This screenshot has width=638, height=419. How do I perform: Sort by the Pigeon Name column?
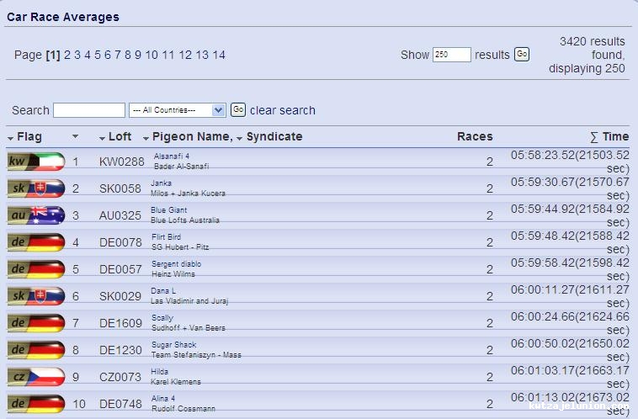click(192, 136)
